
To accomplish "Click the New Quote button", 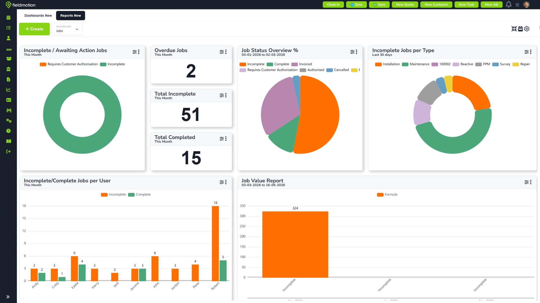I will click(x=405, y=4).
